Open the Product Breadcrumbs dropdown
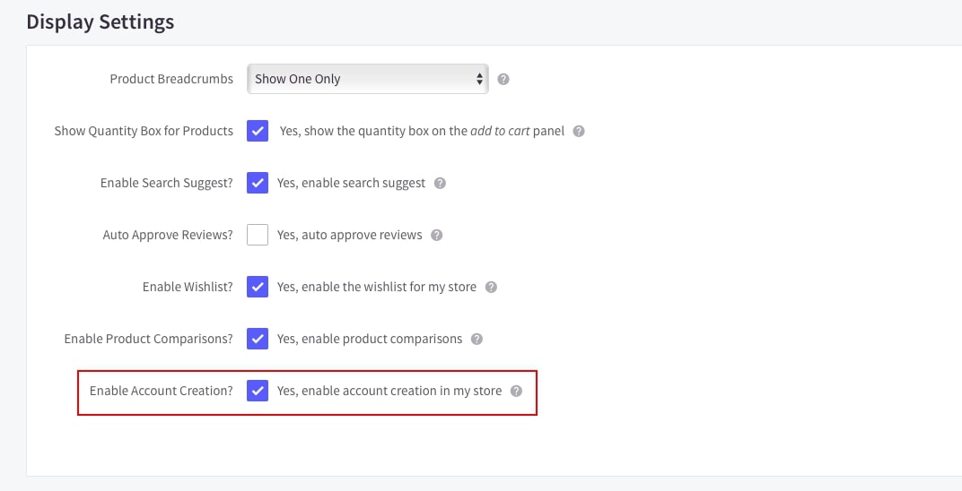This screenshot has height=491, width=962. (x=367, y=79)
